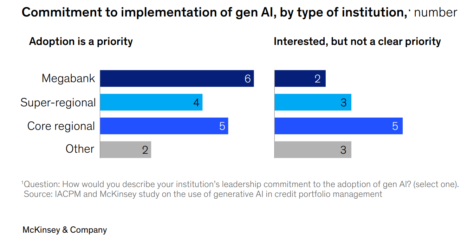Click the word "number" after the title
Image resolution: width=474 pixels, height=239 pixels.
pos(435,13)
